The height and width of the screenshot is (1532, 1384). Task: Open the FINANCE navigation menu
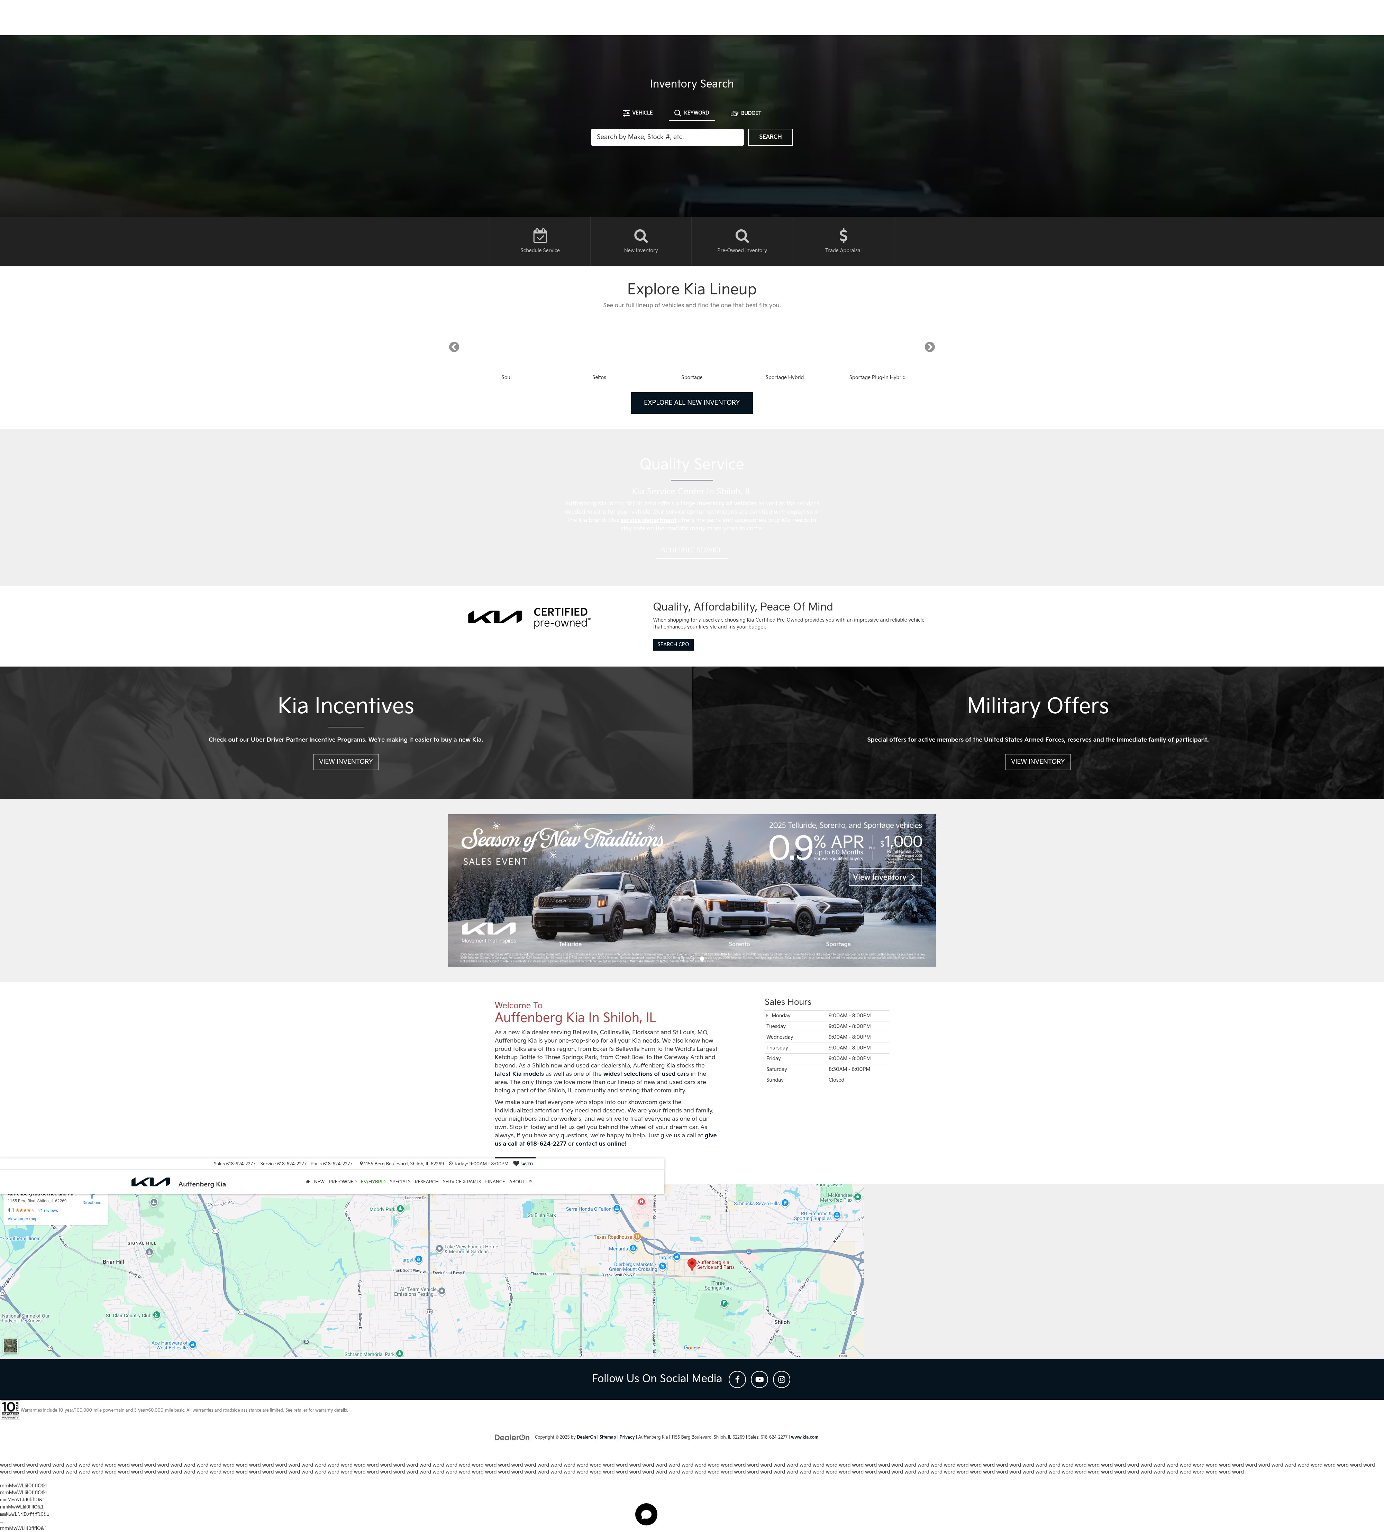coord(495,1182)
